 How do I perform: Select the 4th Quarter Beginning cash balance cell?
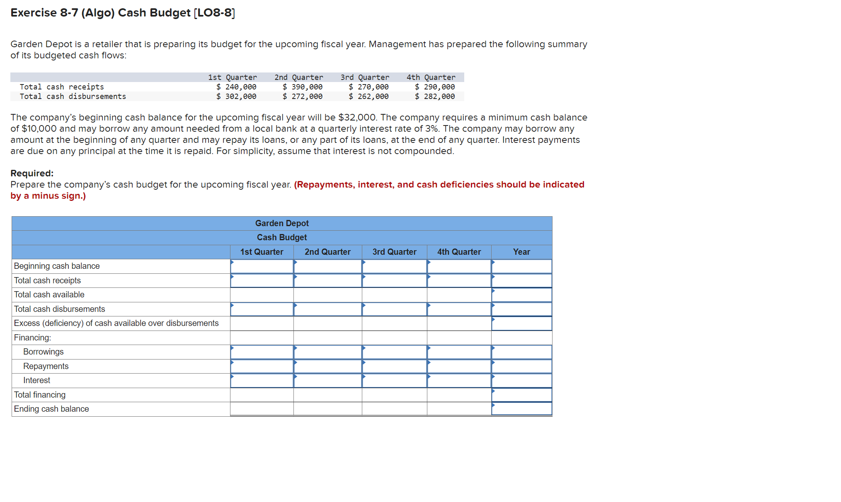point(459,266)
